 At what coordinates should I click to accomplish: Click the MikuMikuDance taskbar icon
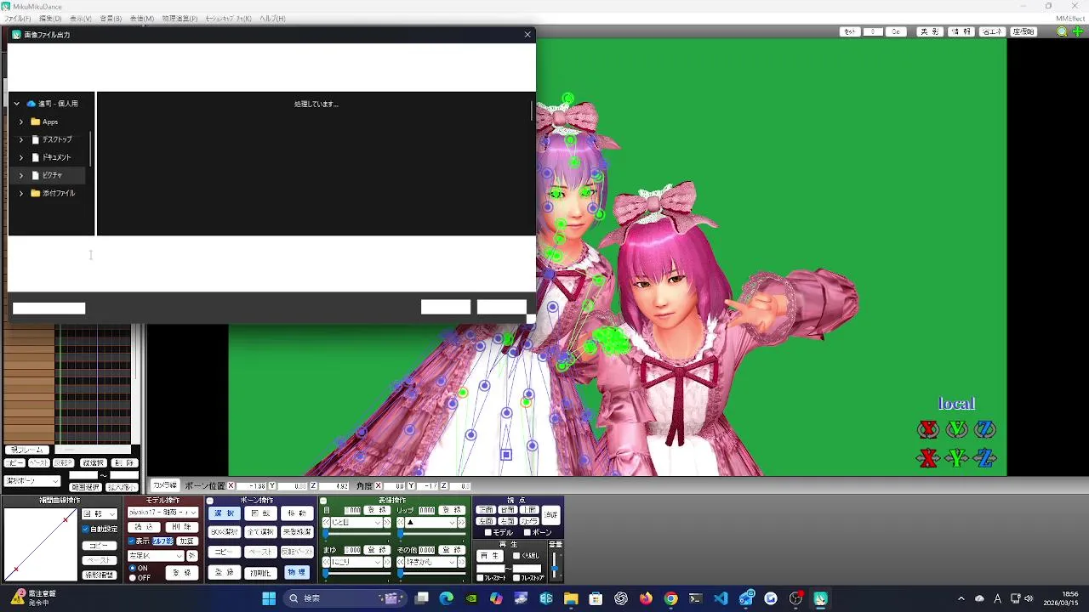820,598
